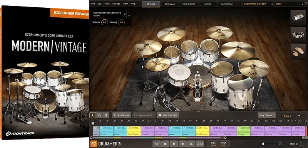This screenshot has width=308, height=148.
Task: Toggle the record button
Action: [182, 144]
